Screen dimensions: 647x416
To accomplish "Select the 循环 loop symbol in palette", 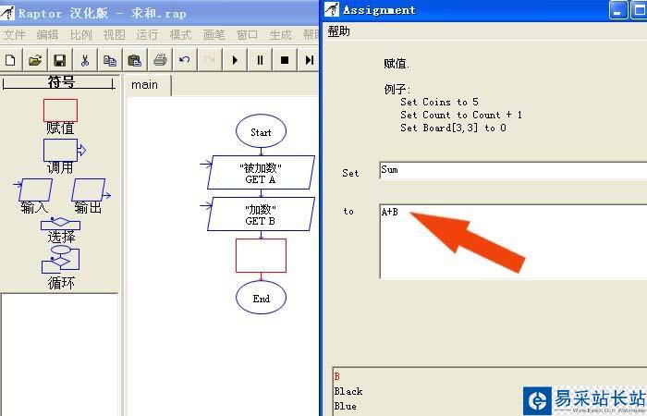I will tap(61, 267).
